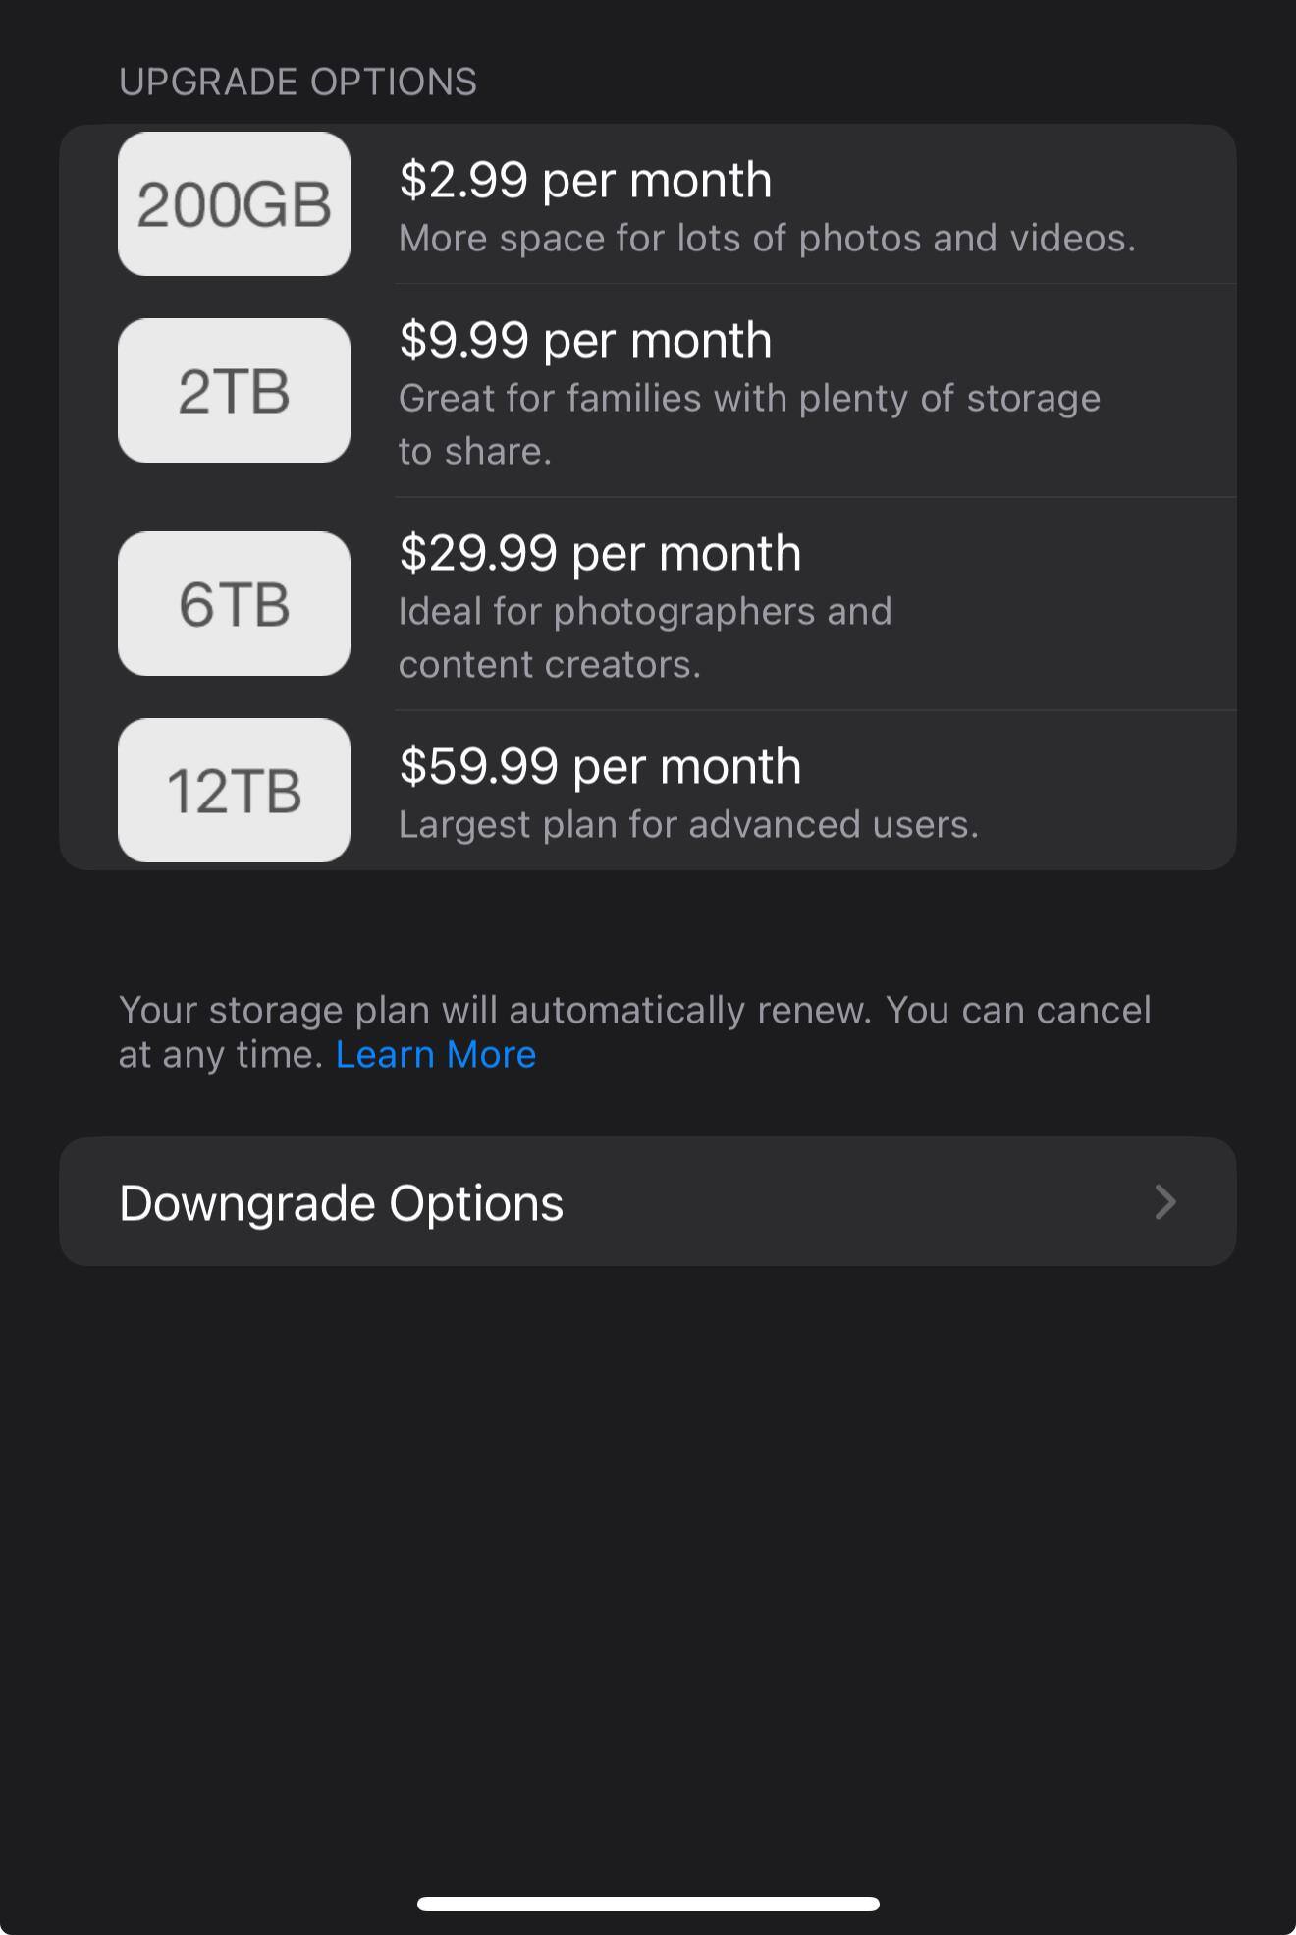Select the $59.99 per month plan
Viewport: 1296px width, 1935px height.
(x=600, y=767)
